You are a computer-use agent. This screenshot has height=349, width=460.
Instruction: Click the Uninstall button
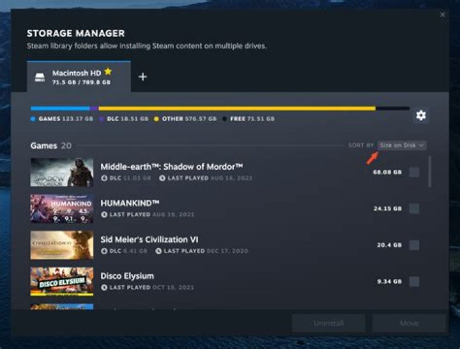pos(328,323)
